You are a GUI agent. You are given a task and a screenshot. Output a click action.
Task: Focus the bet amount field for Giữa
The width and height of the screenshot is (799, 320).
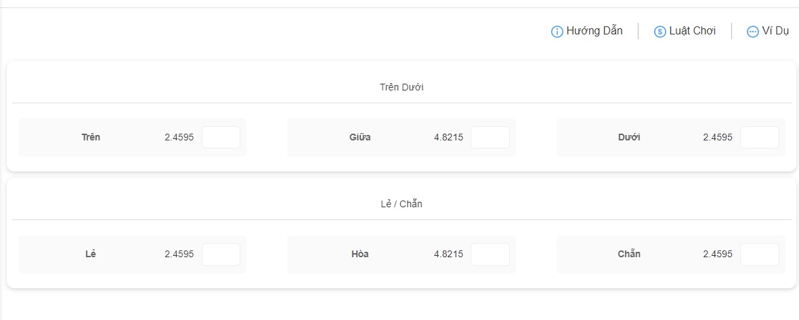click(490, 137)
